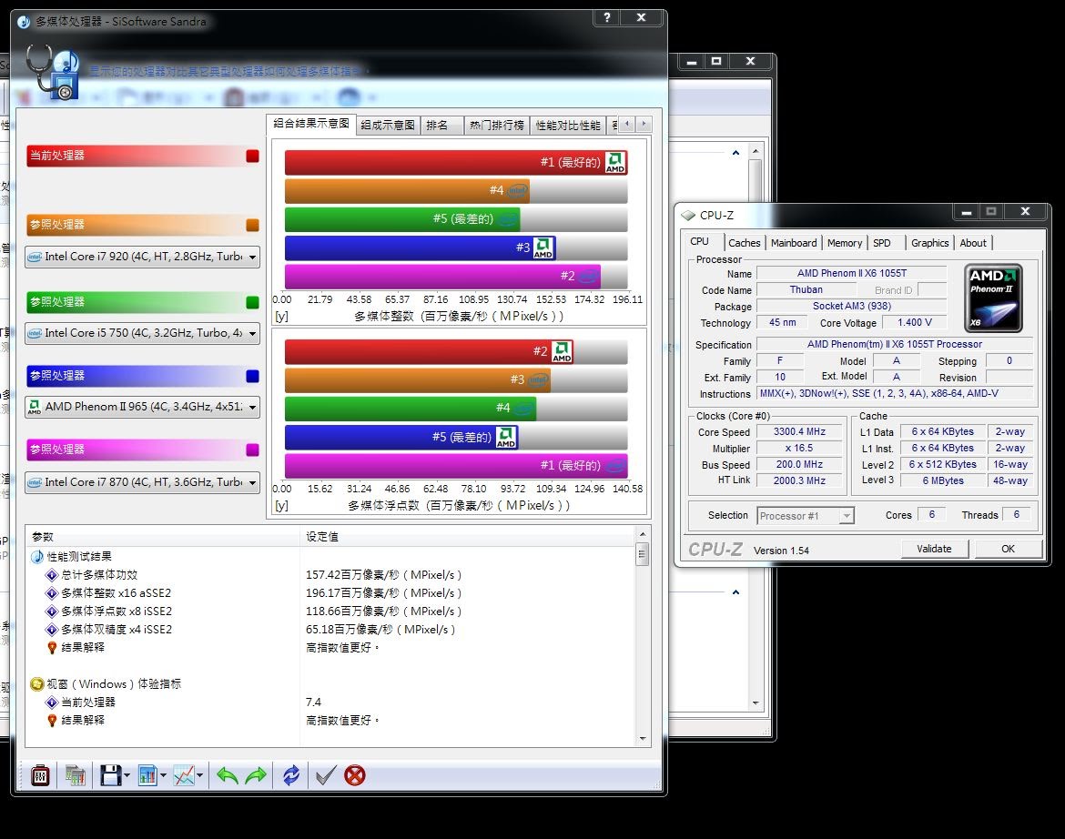The height and width of the screenshot is (839, 1065).
Task: Click orange reference processor color swatch
Action: (253, 226)
